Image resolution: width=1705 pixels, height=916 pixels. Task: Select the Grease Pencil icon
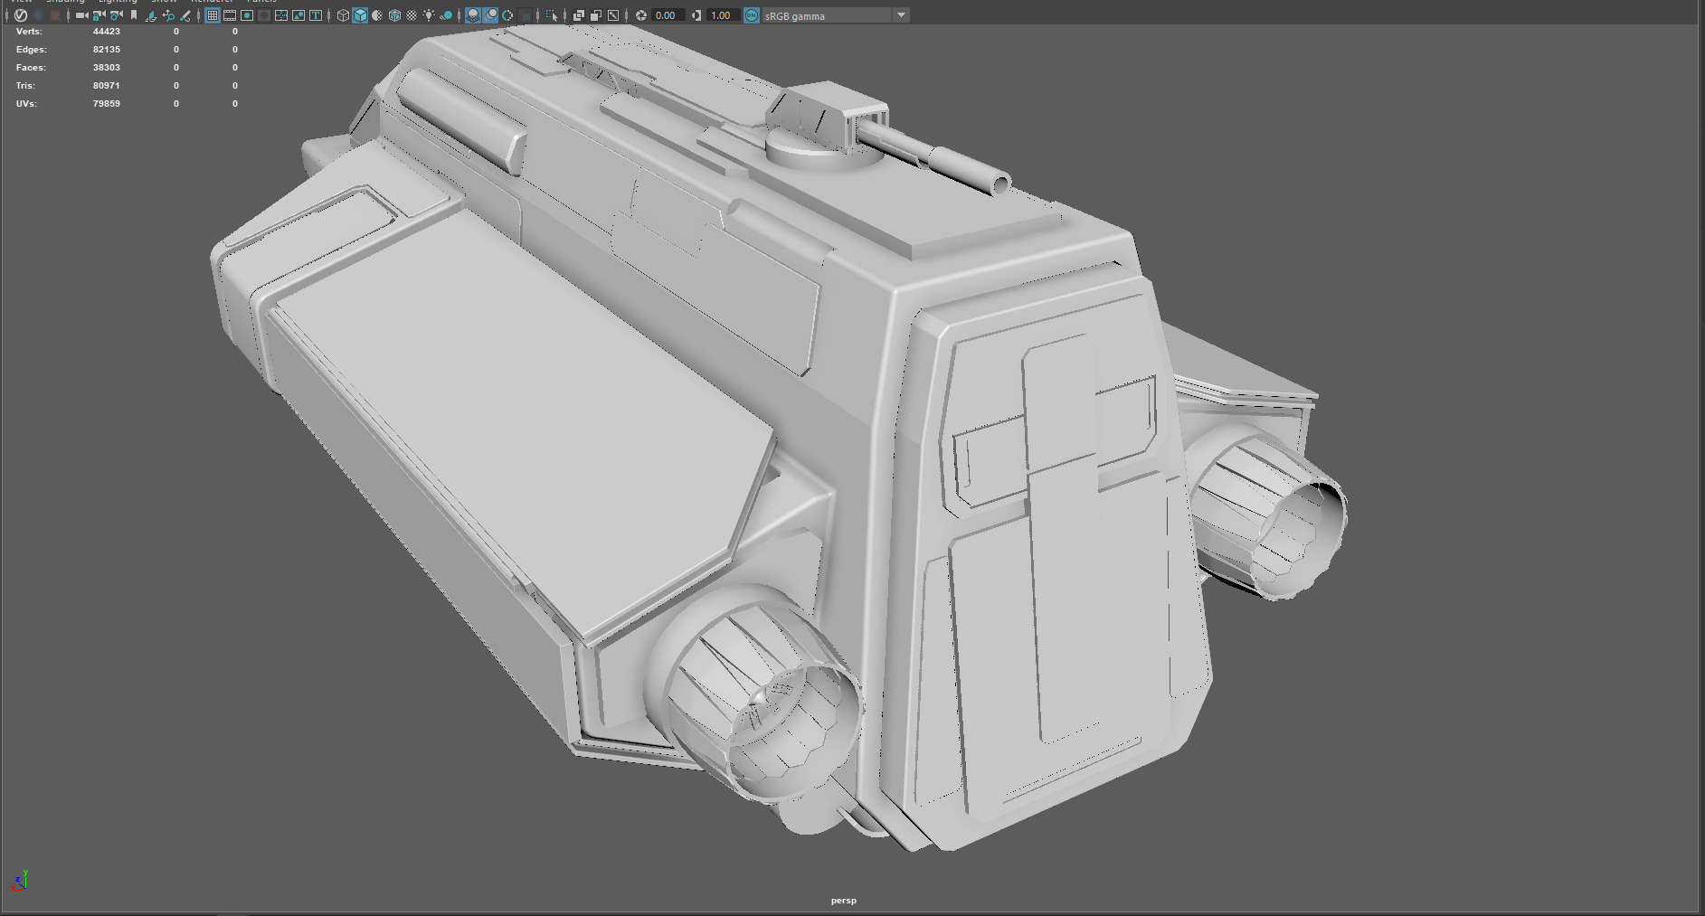185,15
